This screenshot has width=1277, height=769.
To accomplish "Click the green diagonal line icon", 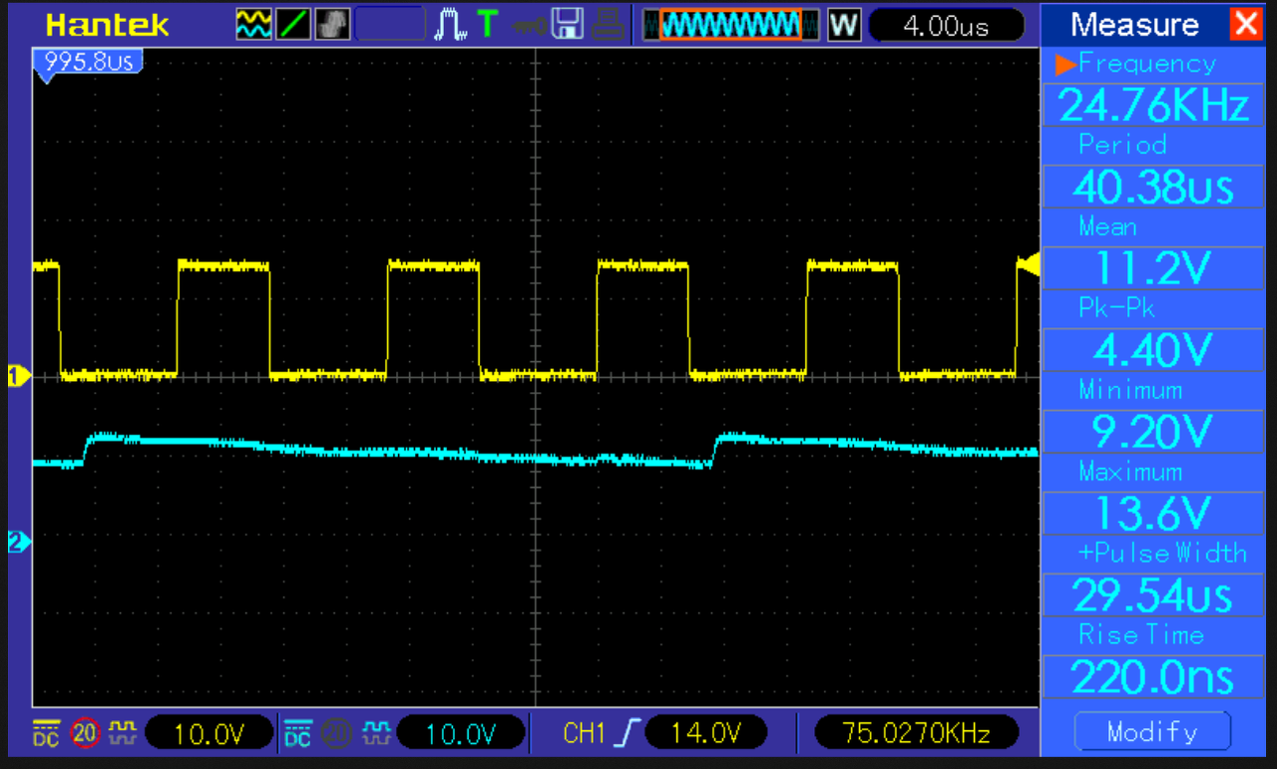I will coord(293,24).
